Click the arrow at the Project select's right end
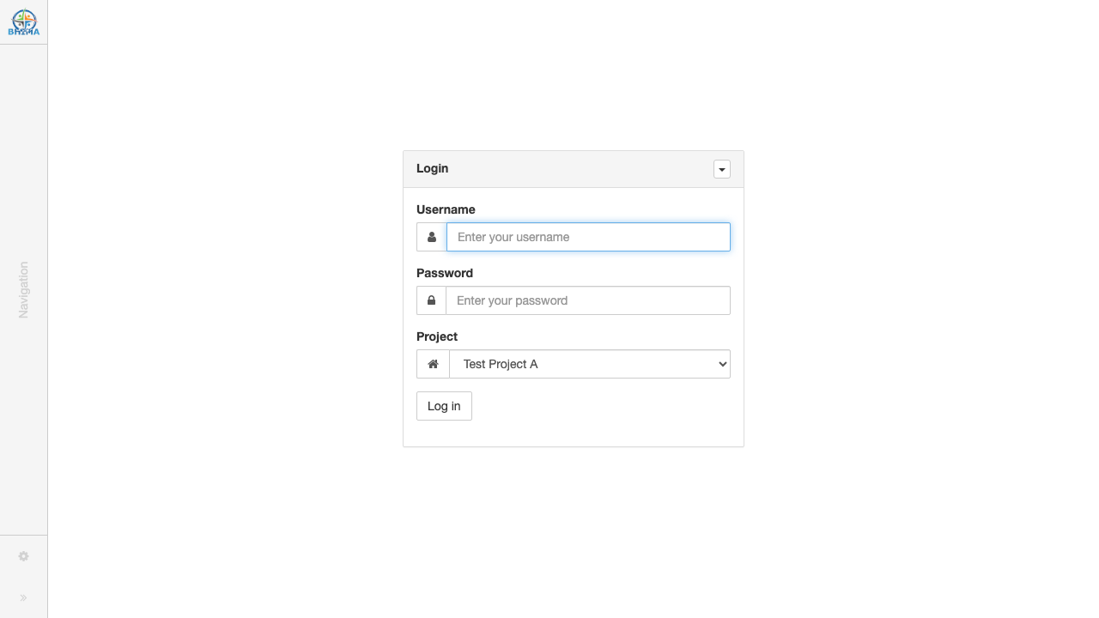This screenshot has height=618, width=1099. click(721, 364)
